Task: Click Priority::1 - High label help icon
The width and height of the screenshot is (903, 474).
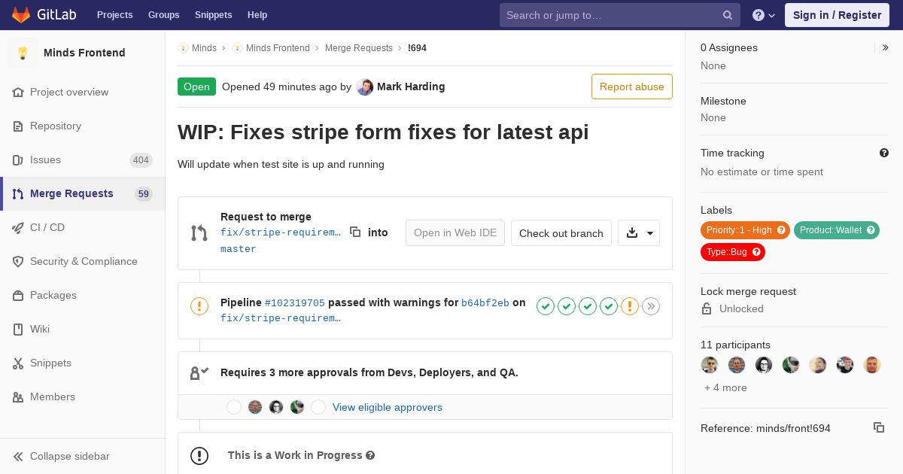Action: pos(781,230)
